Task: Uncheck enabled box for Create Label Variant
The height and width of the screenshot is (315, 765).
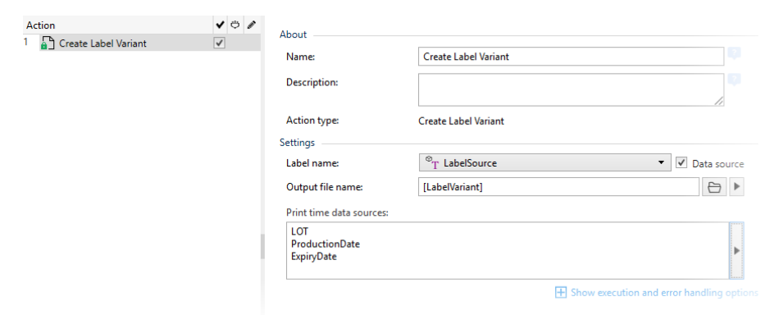Action: pos(220,43)
